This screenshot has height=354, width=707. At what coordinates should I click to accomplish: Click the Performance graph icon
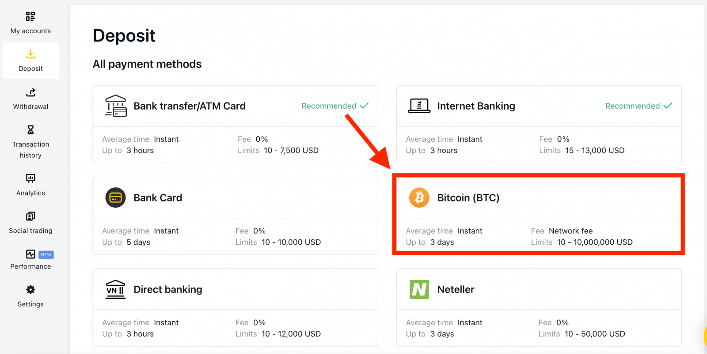click(x=30, y=254)
